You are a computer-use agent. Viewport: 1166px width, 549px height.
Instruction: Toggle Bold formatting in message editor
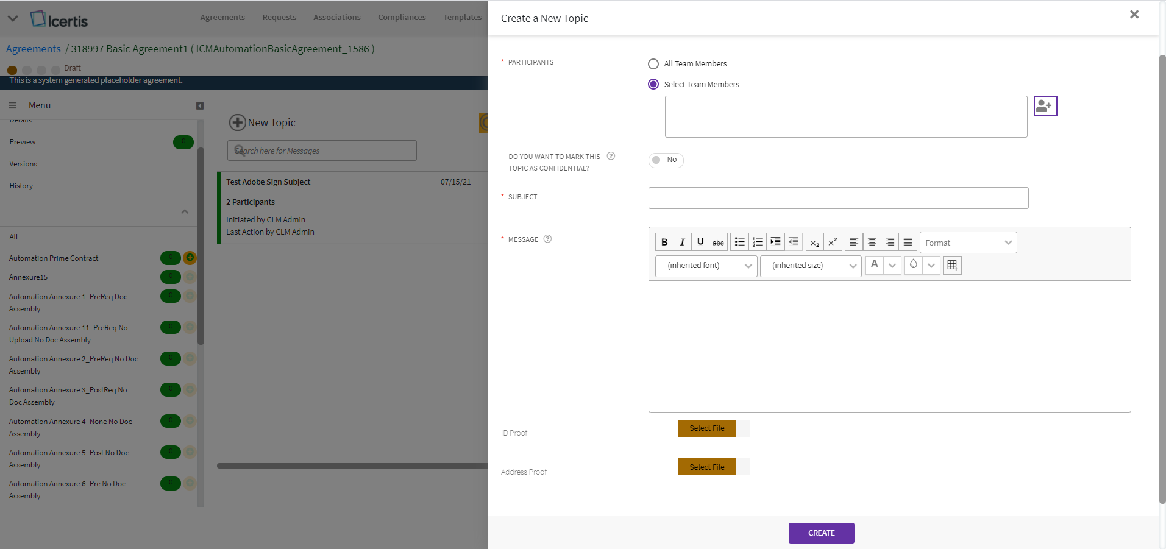click(664, 242)
